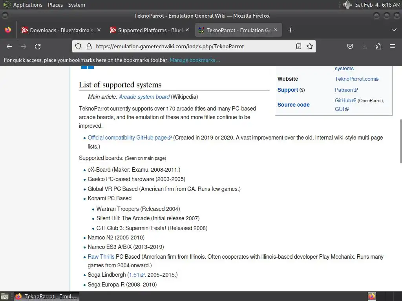Image resolution: width=402 pixels, height=301 pixels.
Task: Click the forward navigation arrow
Action: pos(24,46)
